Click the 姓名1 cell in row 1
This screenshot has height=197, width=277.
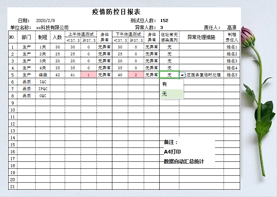232,47
